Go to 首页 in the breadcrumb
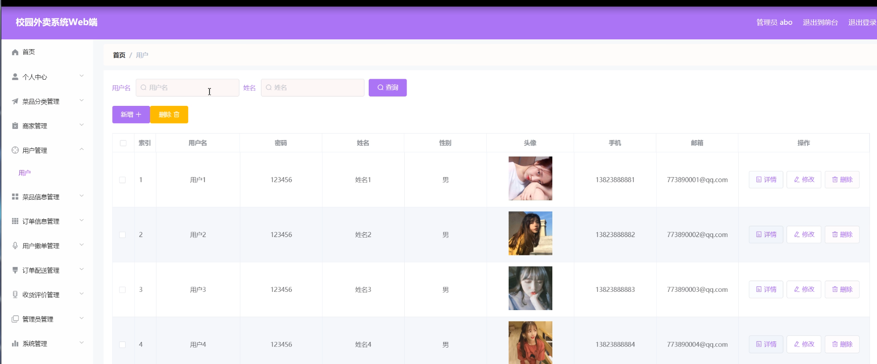The image size is (877, 364). click(x=119, y=55)
